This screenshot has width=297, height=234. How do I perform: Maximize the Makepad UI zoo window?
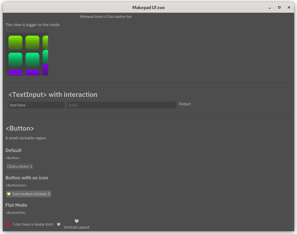(279, 8)
